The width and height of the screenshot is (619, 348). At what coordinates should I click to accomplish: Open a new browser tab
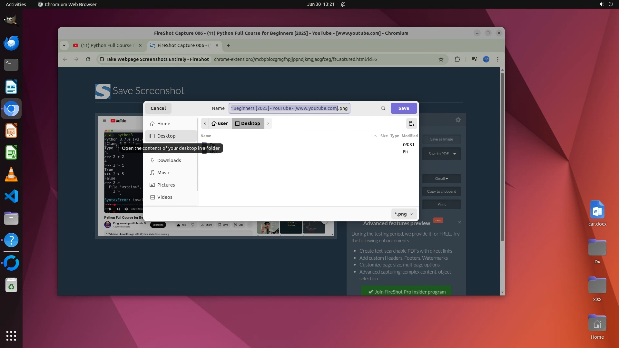click(x=228, y=45)
